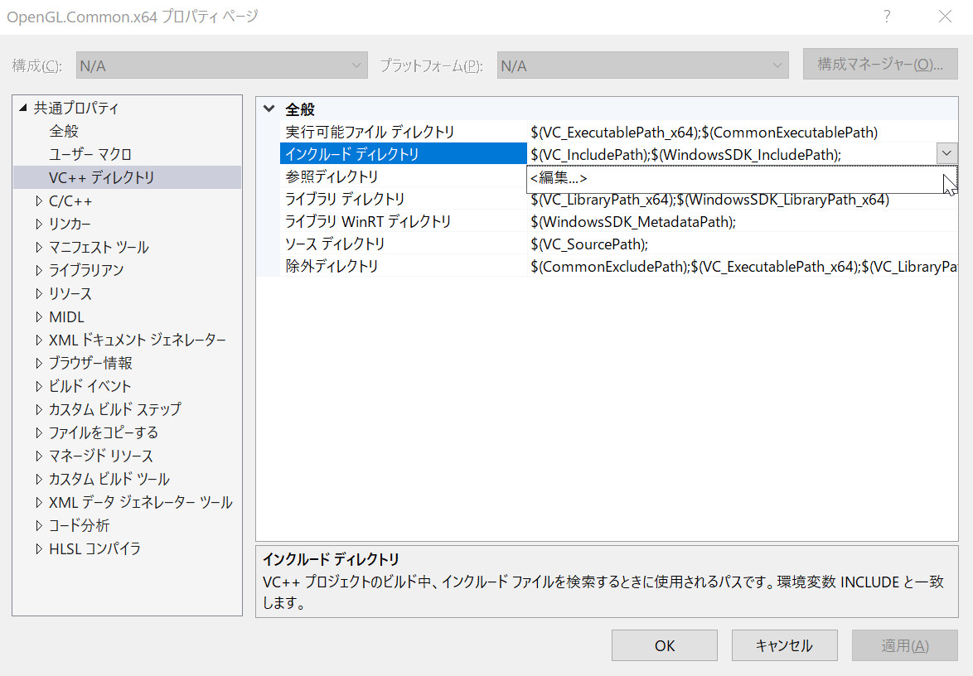973x676 pixels.
Task: Select ユーザー マクロ in the tree
Action: [x=90, y=154]
